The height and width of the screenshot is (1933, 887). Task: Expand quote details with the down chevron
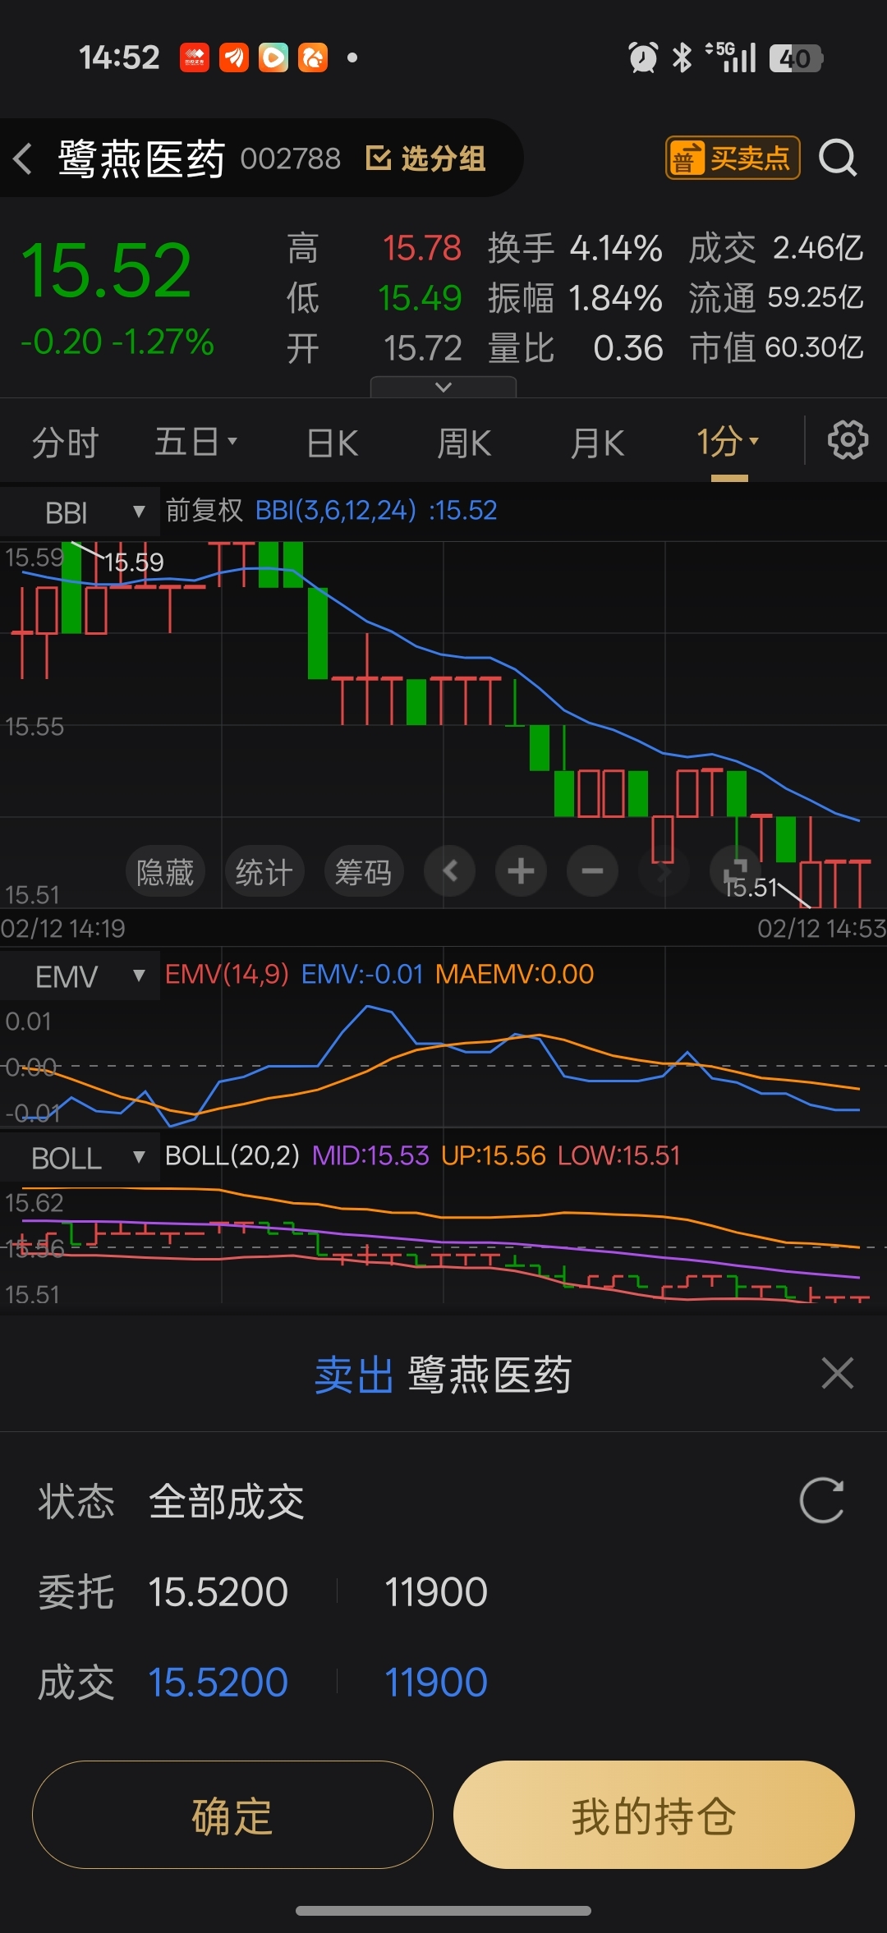443,387
